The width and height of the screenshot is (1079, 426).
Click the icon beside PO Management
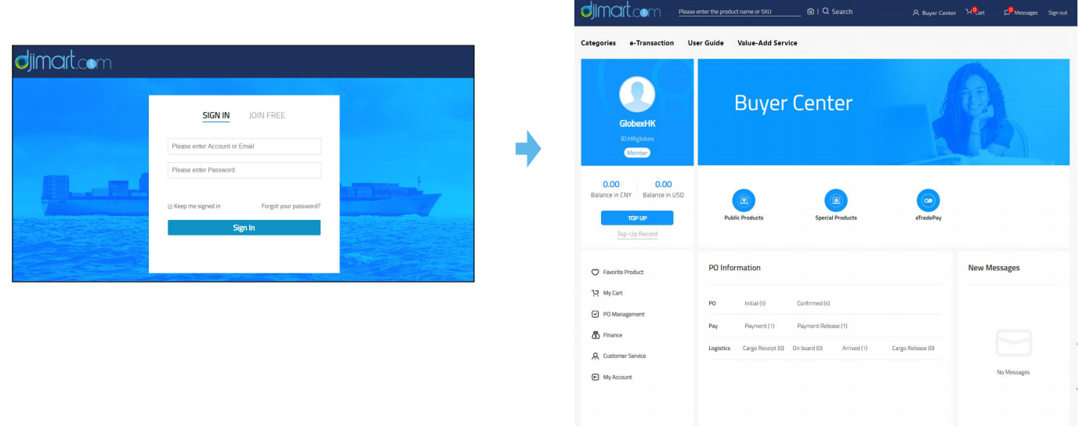(595, 314)
